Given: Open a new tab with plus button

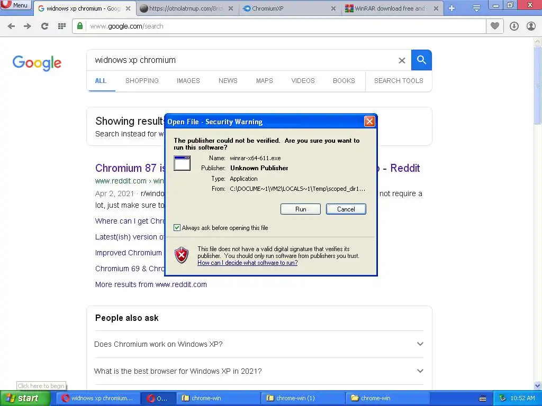Looking at the screenshot, I should (x=452, y=8).
